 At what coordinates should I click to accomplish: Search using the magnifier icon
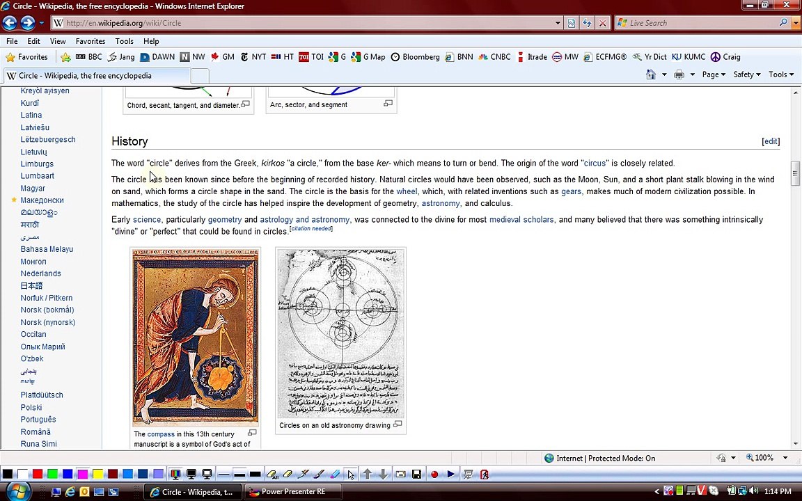[783, 22]
